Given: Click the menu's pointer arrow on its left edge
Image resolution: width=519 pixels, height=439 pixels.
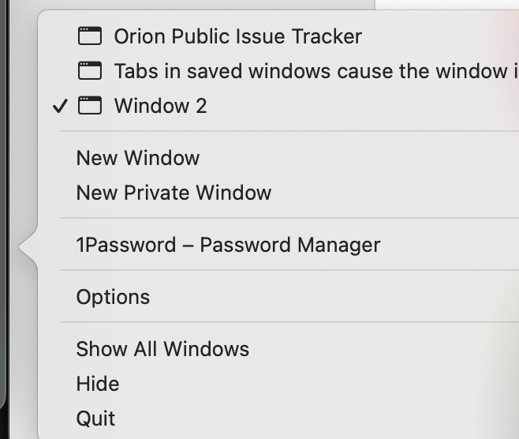Looking at the screenshot, I should point(27,248).
